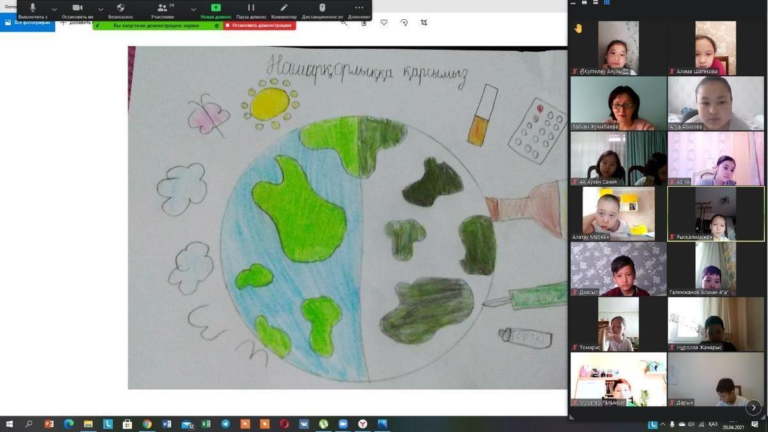Switch video panel to grid view
This screenshot has width=768, height=432.
[x=607, y=3]
